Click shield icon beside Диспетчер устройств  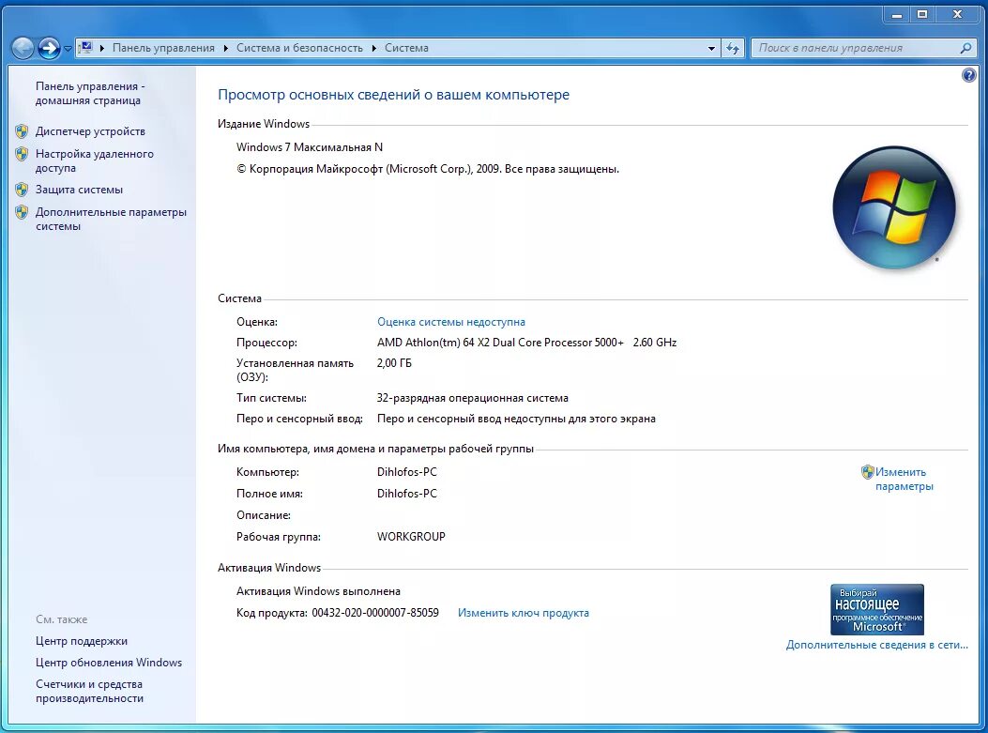[22, 131]
